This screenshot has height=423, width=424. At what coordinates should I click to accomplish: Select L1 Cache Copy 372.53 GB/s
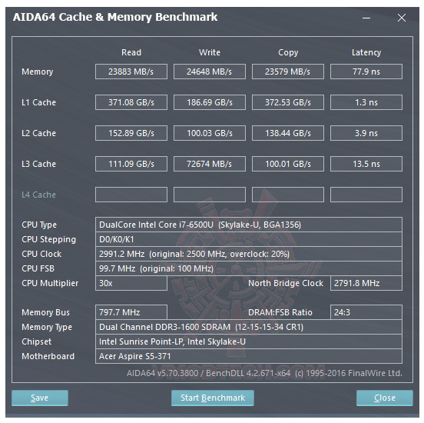click(x=288, y=102)
